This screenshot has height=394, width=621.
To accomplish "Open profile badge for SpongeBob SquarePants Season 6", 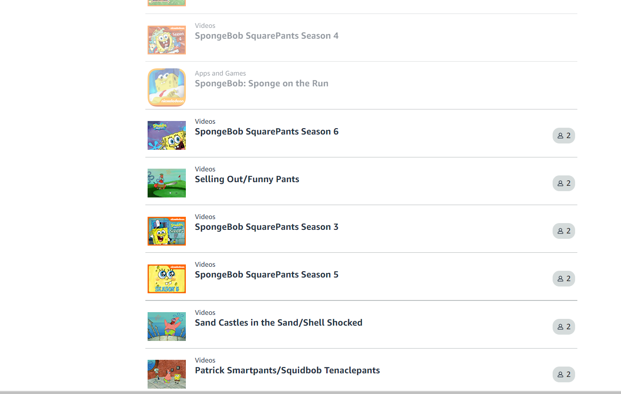I will pos(563,136).
